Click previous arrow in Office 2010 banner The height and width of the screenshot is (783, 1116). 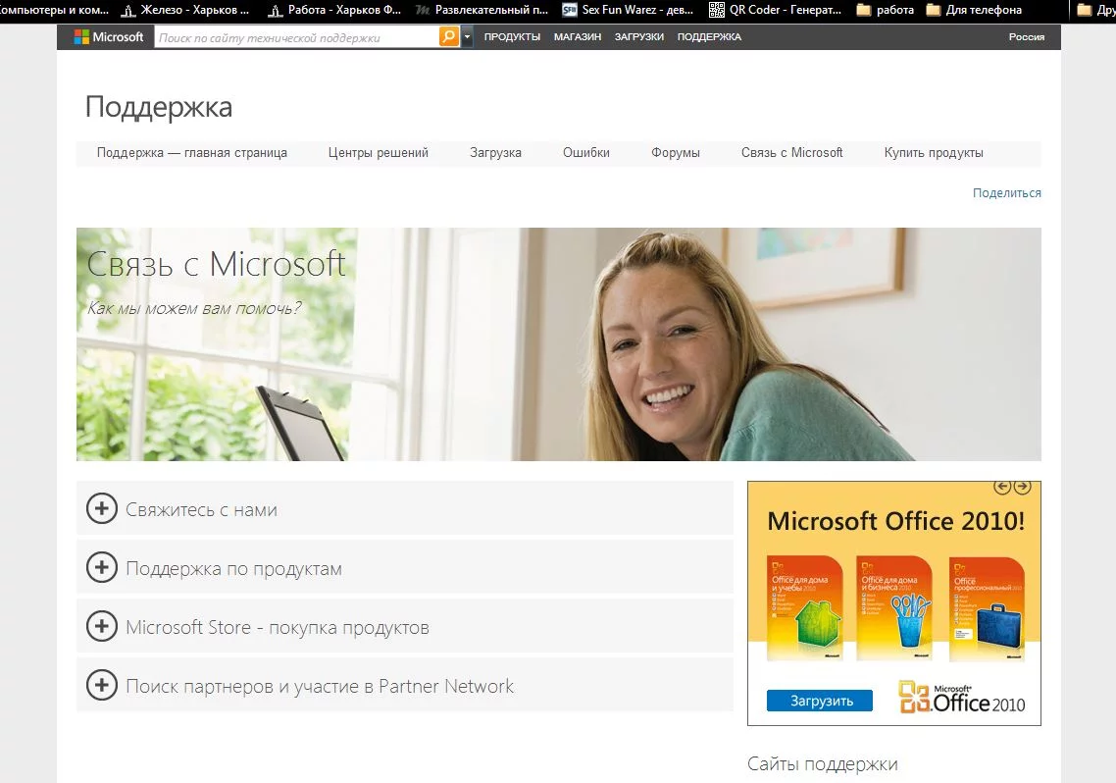(1002, 487)
